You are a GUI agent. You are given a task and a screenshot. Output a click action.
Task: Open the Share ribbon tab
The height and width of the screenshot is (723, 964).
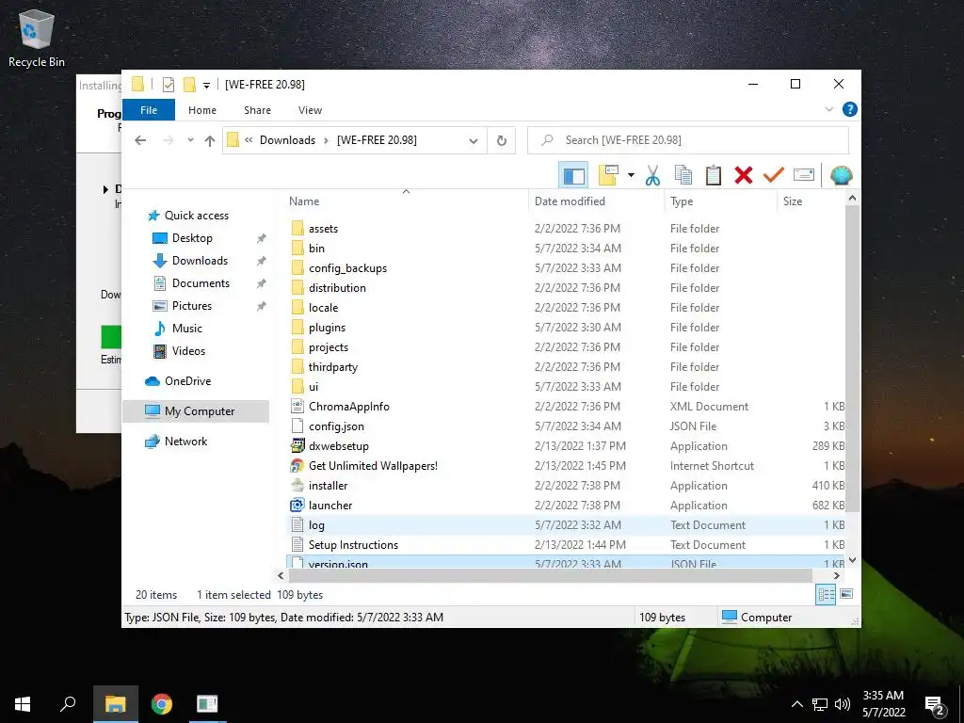tap(257, 110)
